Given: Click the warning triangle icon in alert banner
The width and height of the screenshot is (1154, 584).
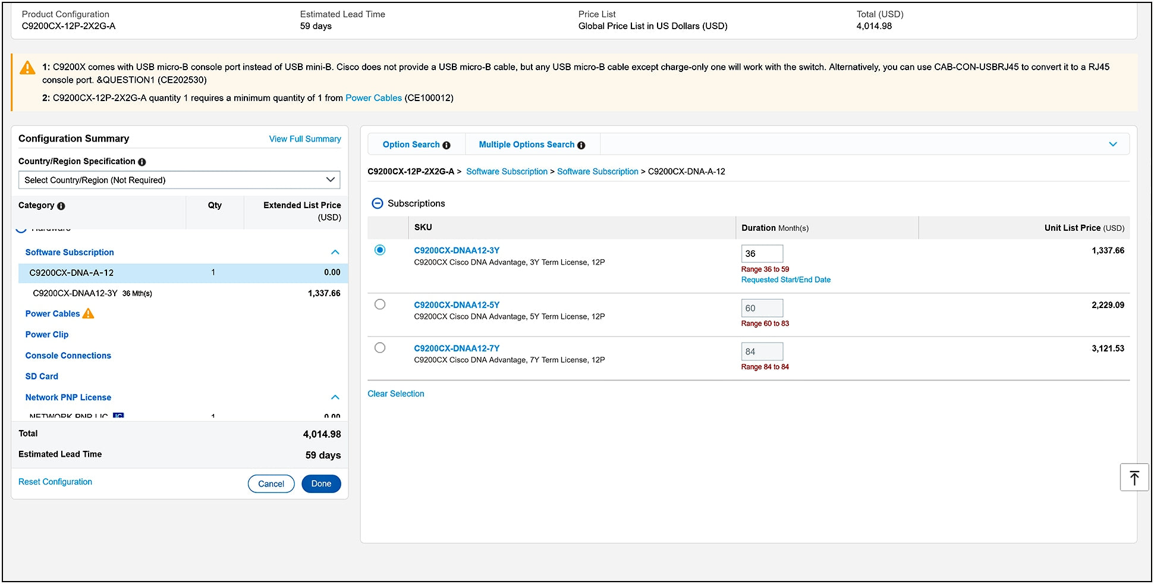Looking at the screenshot, I should (27, 68).
